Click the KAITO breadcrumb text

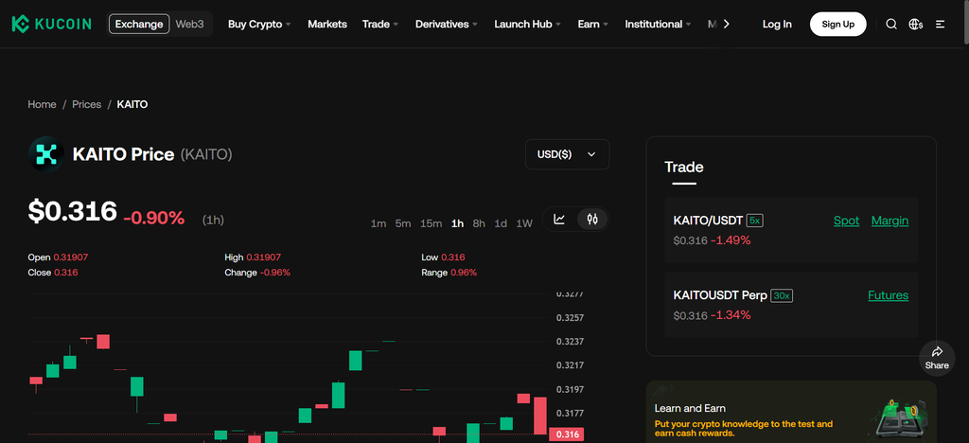pos(132,104)
